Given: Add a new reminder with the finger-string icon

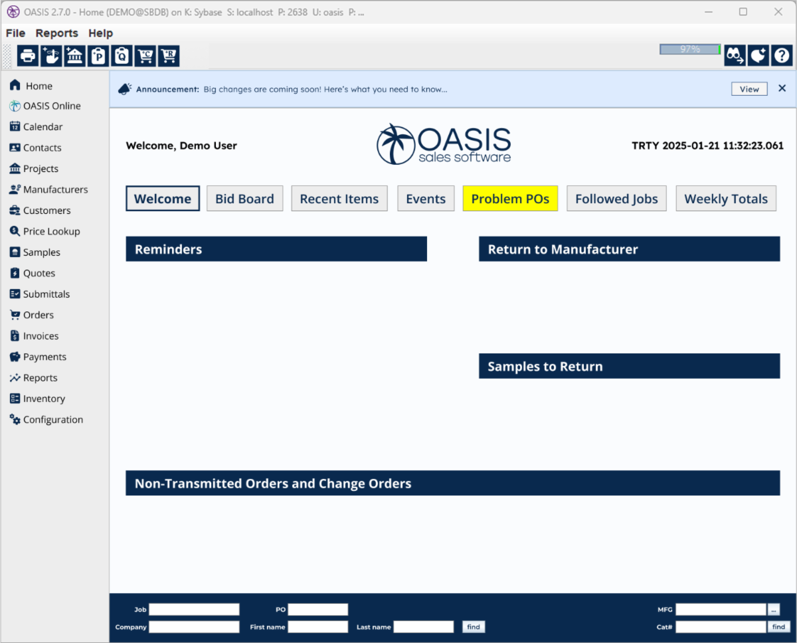Looking at the screenshot, I should [x=52, y=56].
